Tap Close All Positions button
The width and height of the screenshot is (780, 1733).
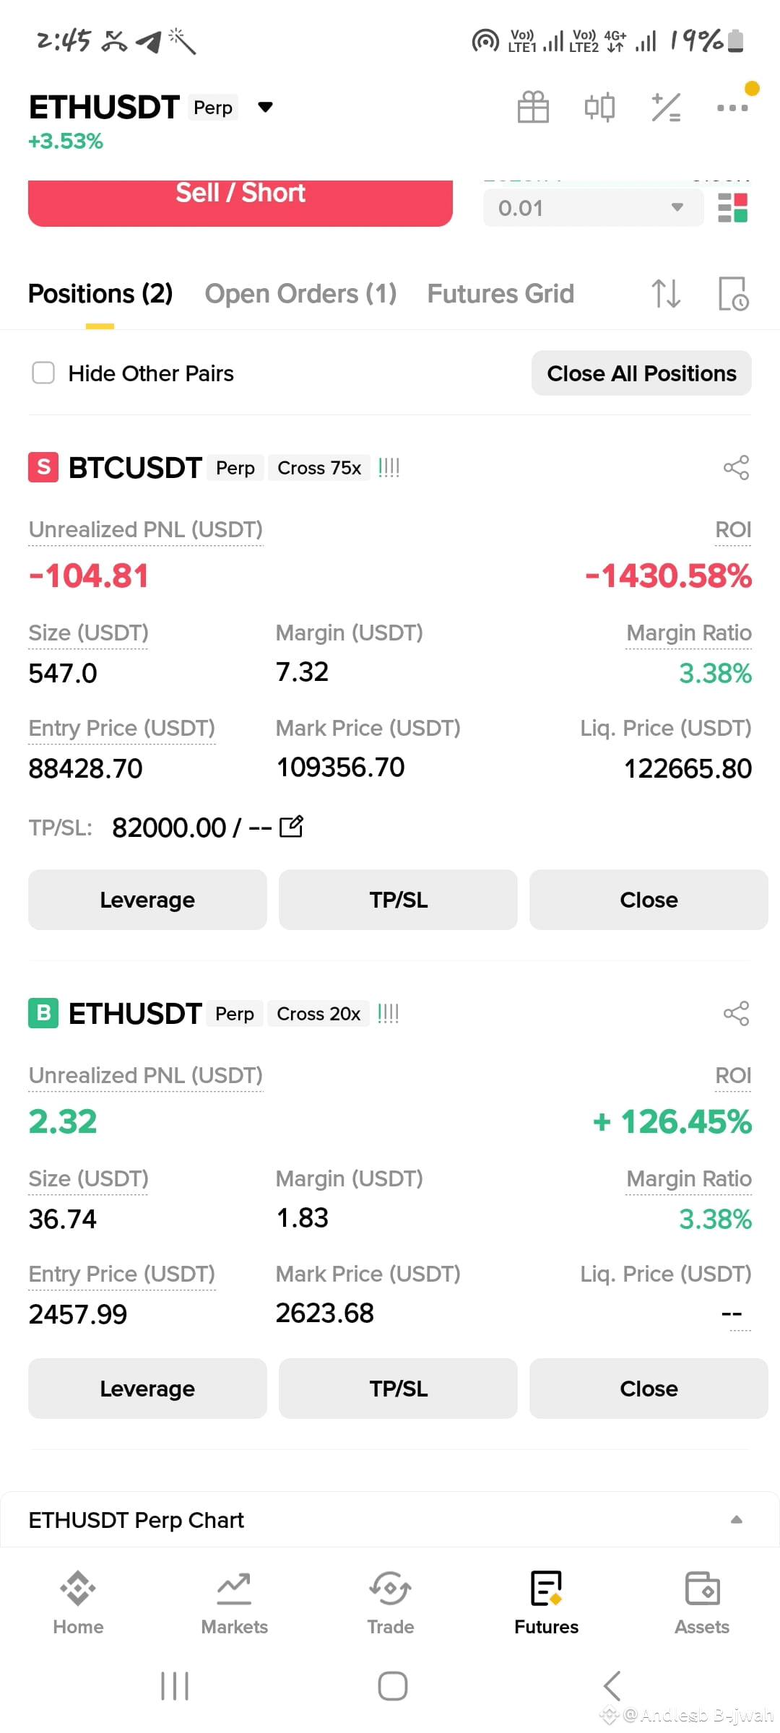click(641, 373)
